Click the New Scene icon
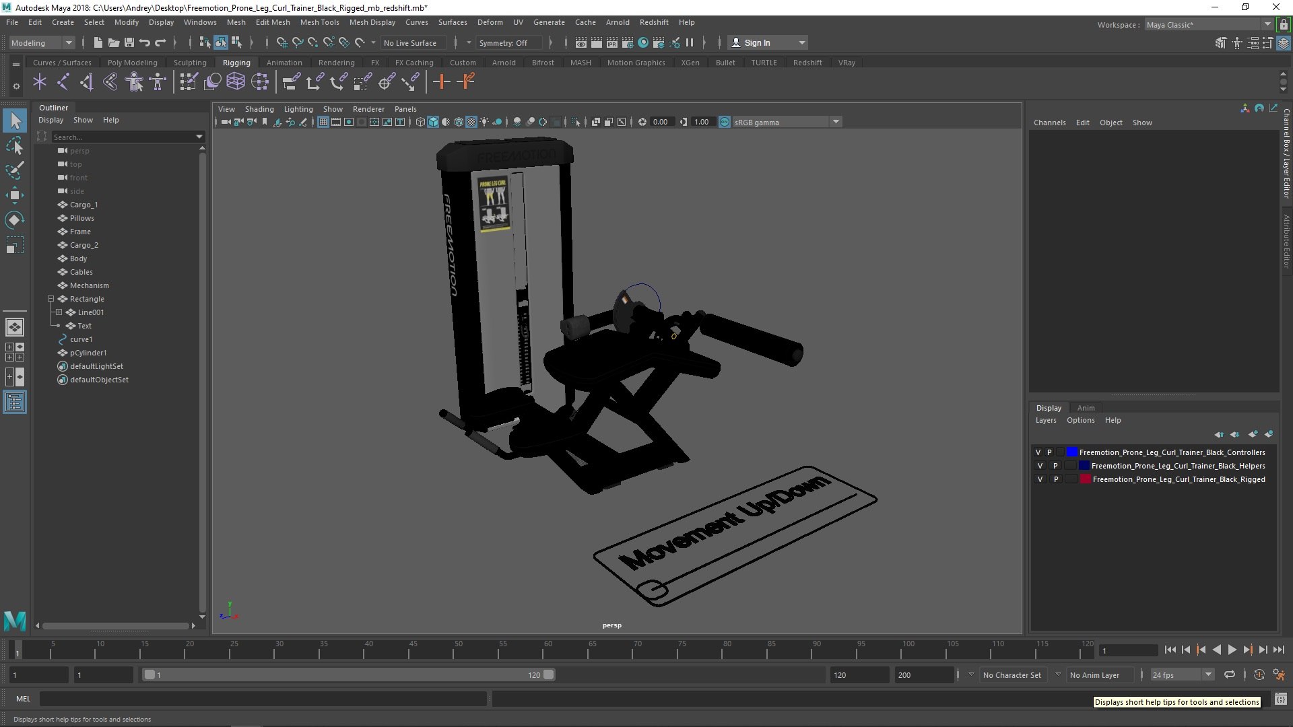Screen dimensions: 1293x727 98,42
